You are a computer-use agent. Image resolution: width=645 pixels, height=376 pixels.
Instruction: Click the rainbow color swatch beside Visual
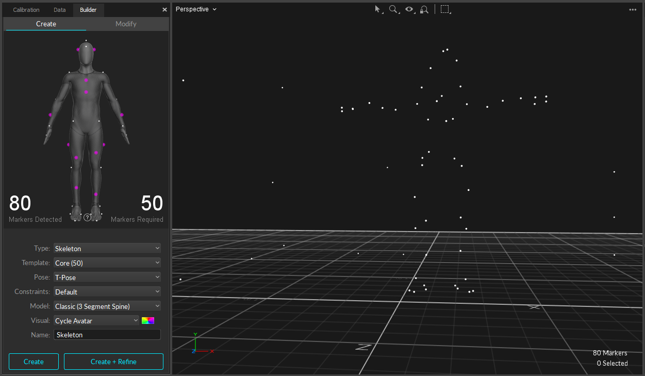click(x=148, y=321)
